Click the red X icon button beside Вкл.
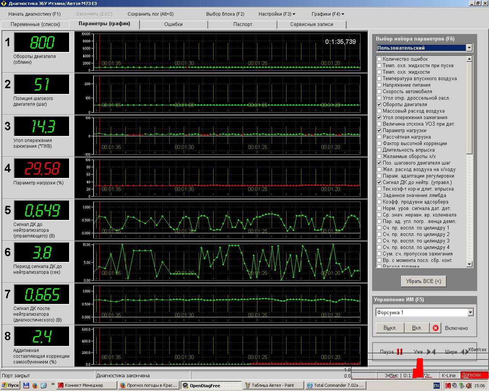 click(x=435, y=328)
